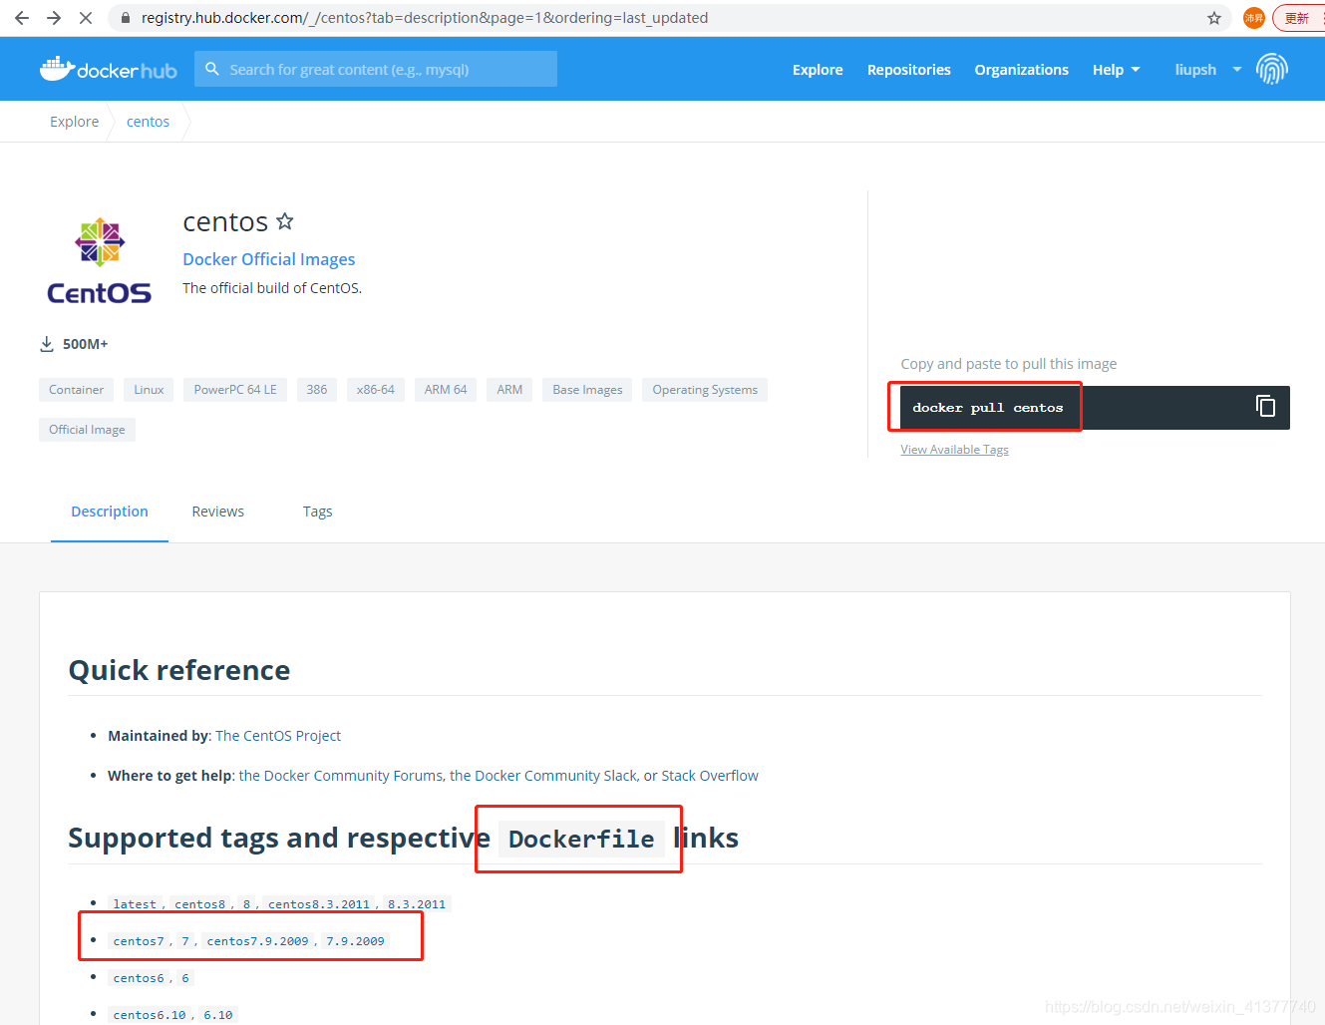Select the PowerPC 64 LE chip
Screen dimensions: 1325x1025
(235, 390)
